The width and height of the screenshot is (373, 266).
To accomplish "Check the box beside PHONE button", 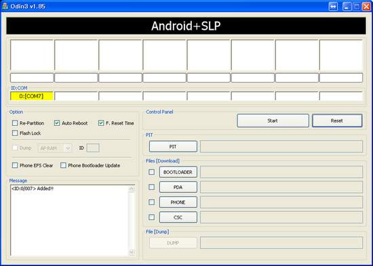I will click(x=151, y=202).
